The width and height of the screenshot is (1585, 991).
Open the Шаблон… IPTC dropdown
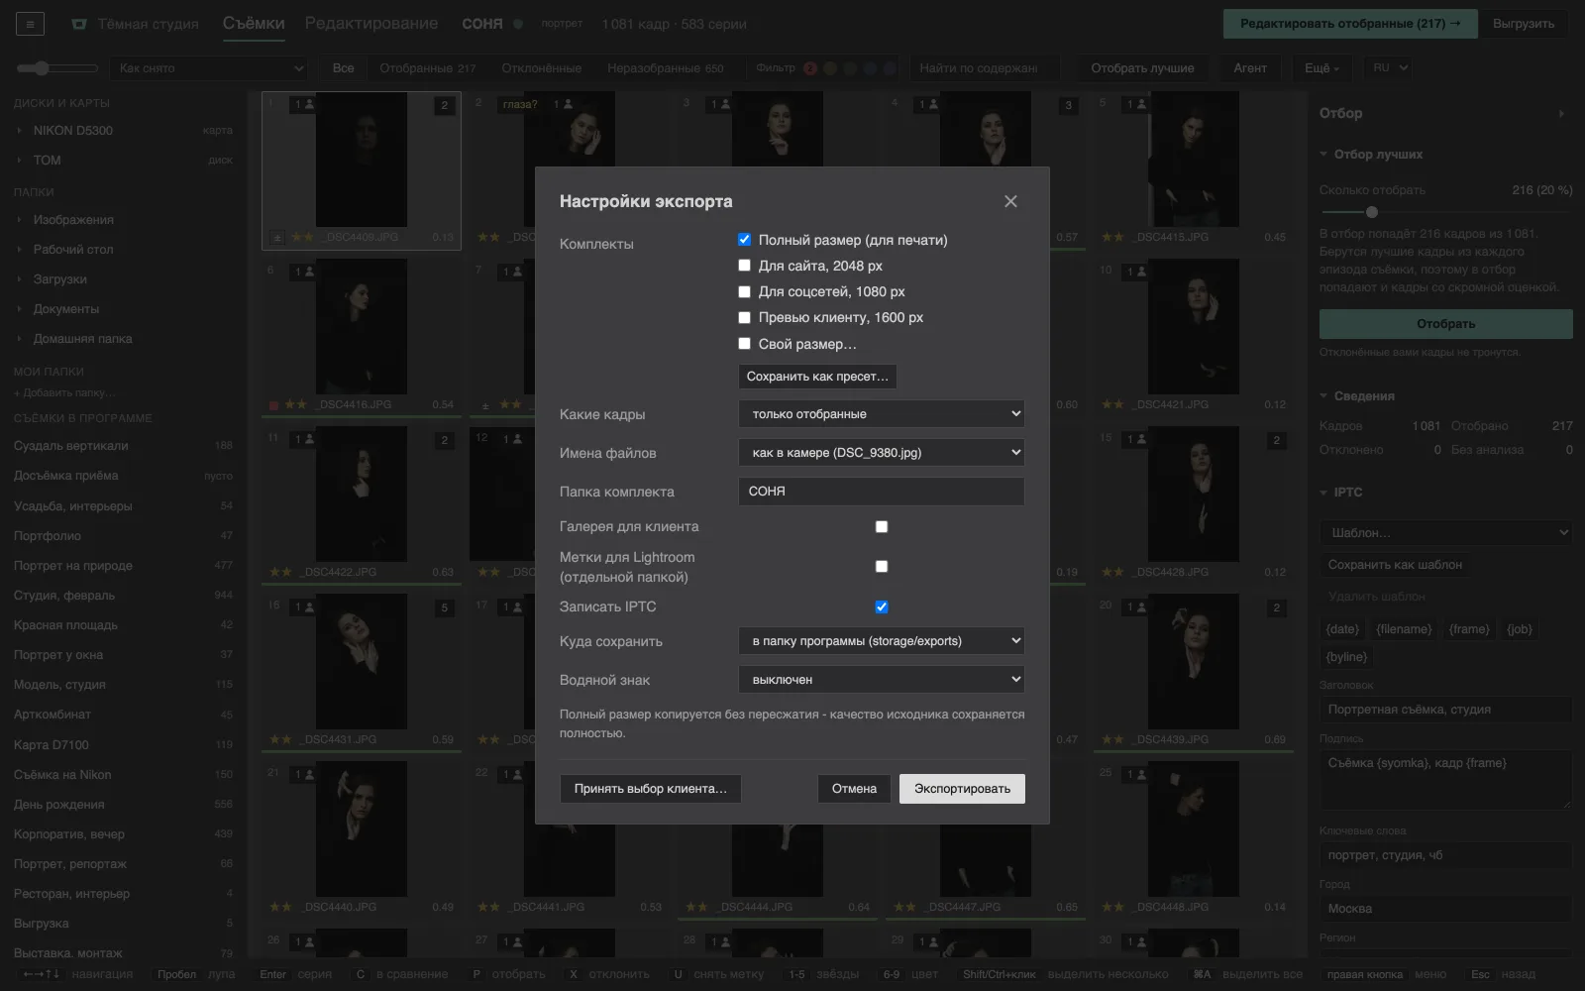1445,533
